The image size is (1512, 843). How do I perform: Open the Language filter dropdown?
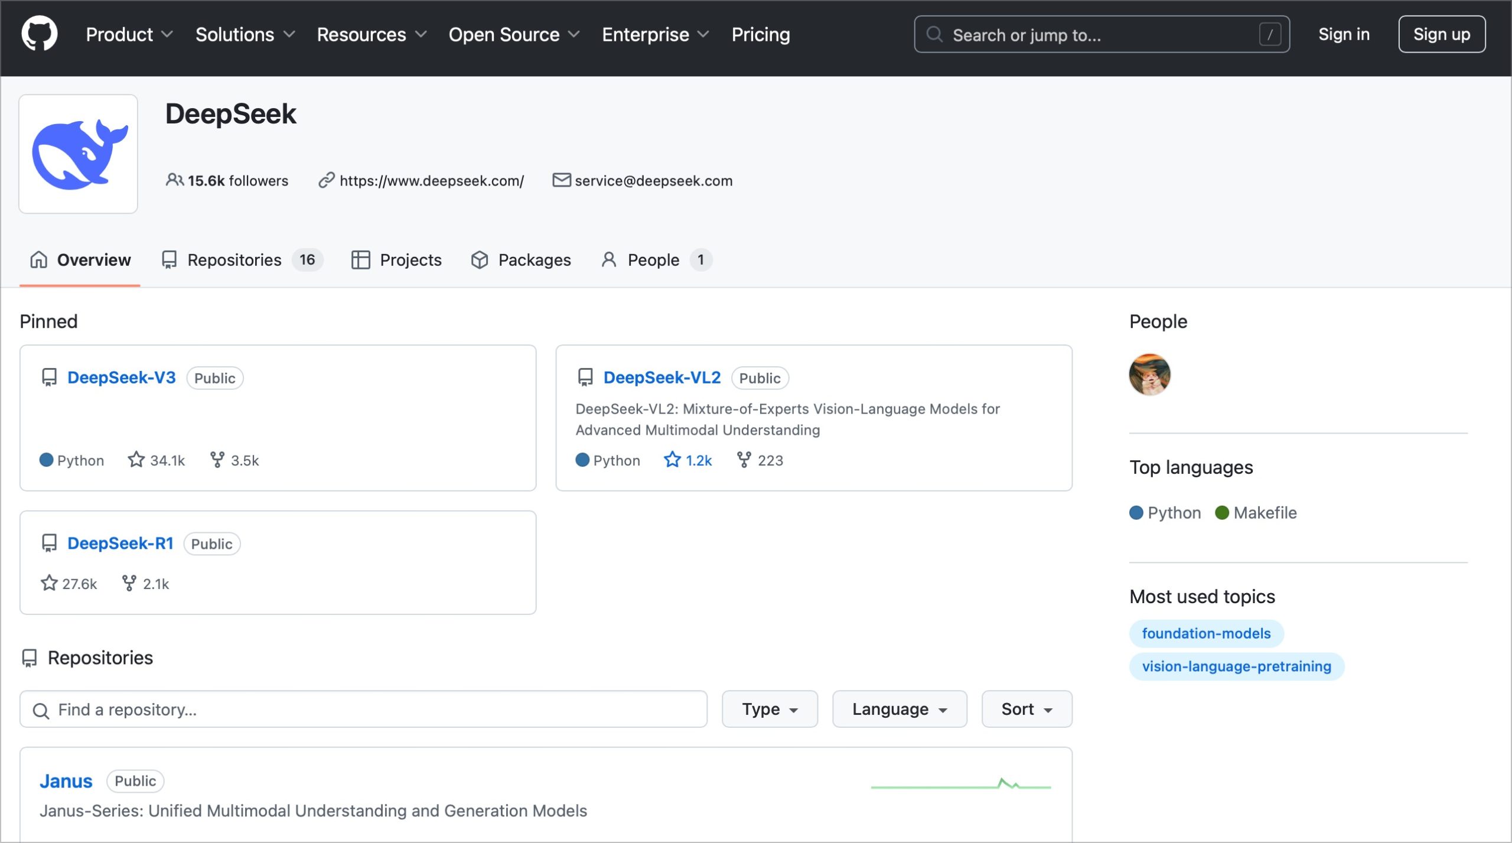pos(900,709)
